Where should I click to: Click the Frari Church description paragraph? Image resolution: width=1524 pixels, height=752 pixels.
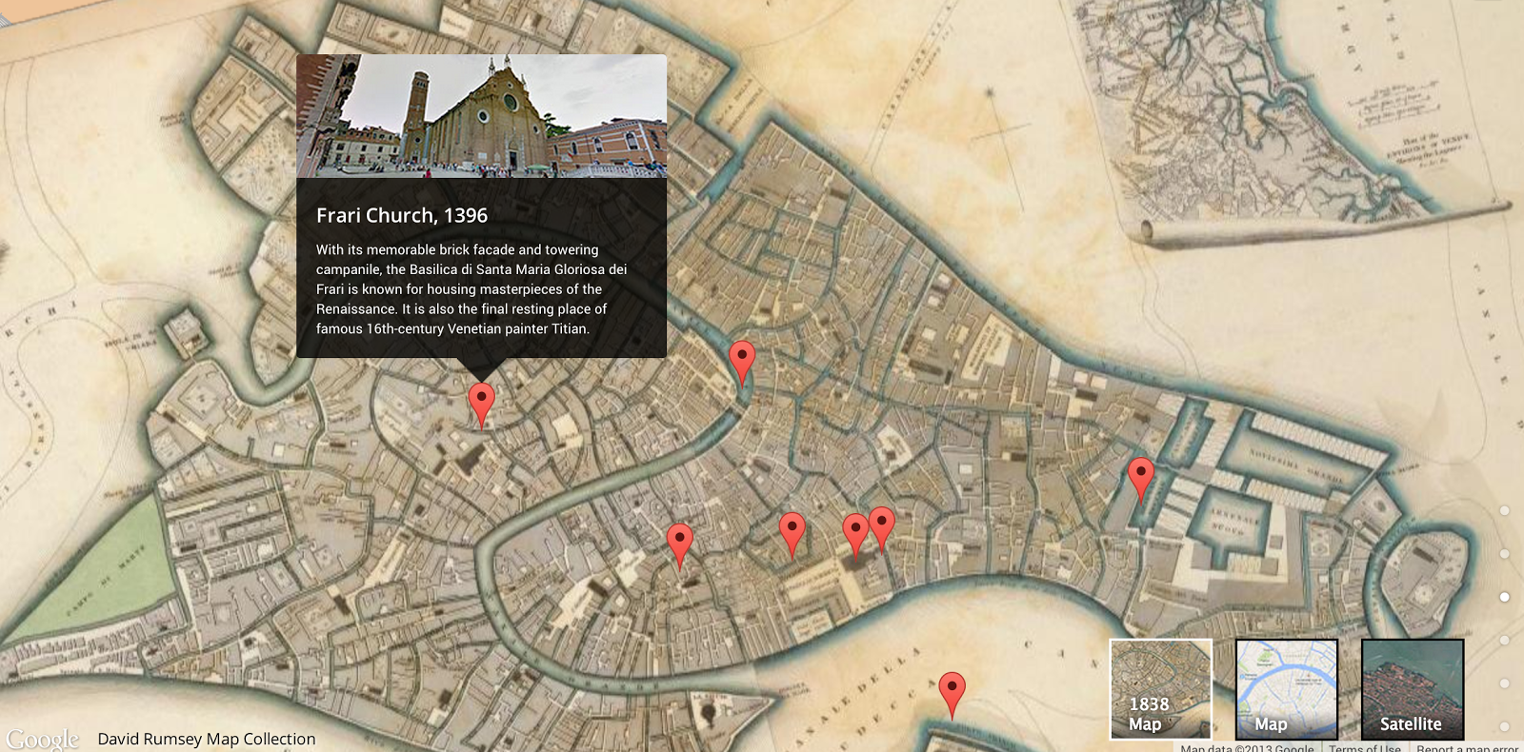coord(471,289)
